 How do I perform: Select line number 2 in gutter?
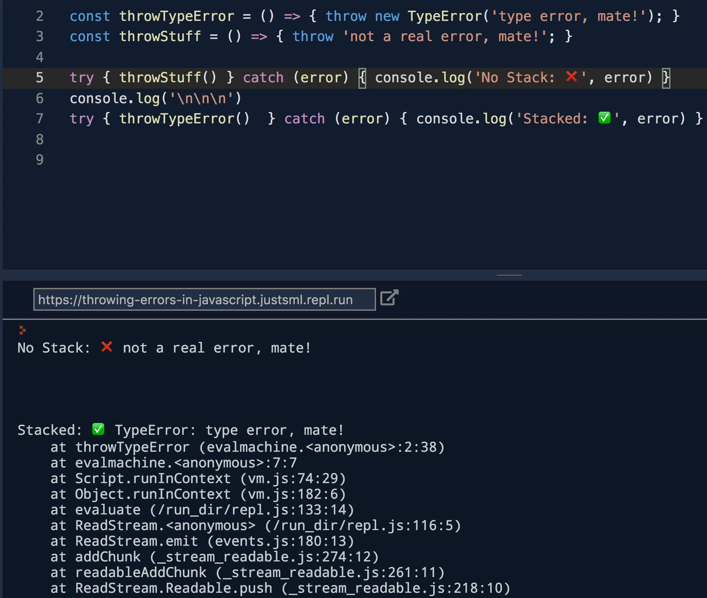pyautogui.click(x=39, y=16)
